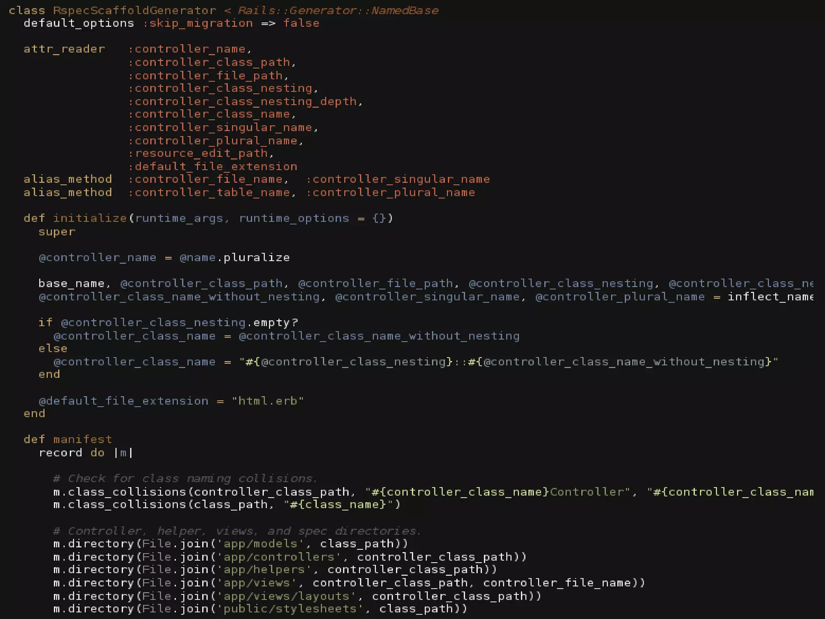
Task: Click the "html.erb" string
Action: tap(268, 401)
